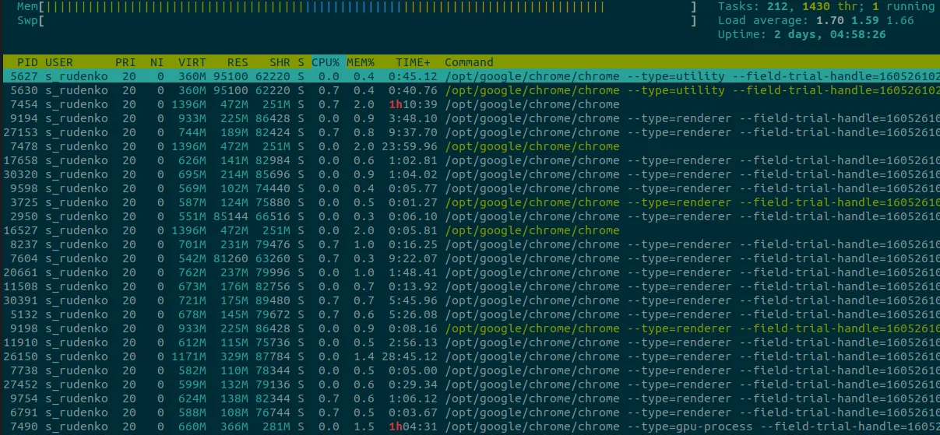Click the VIRT value 1171M

189,356
